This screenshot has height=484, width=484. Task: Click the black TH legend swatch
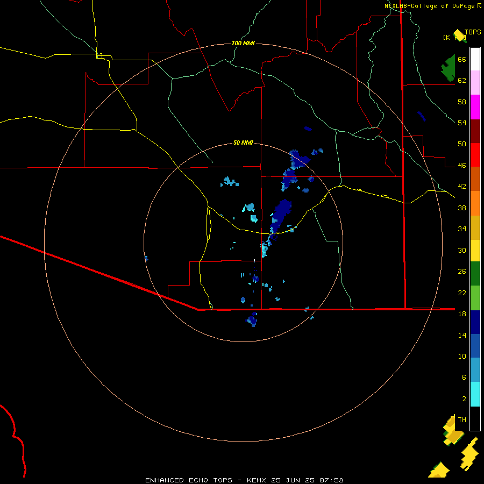pyautogui.click(x=475, y=418)
